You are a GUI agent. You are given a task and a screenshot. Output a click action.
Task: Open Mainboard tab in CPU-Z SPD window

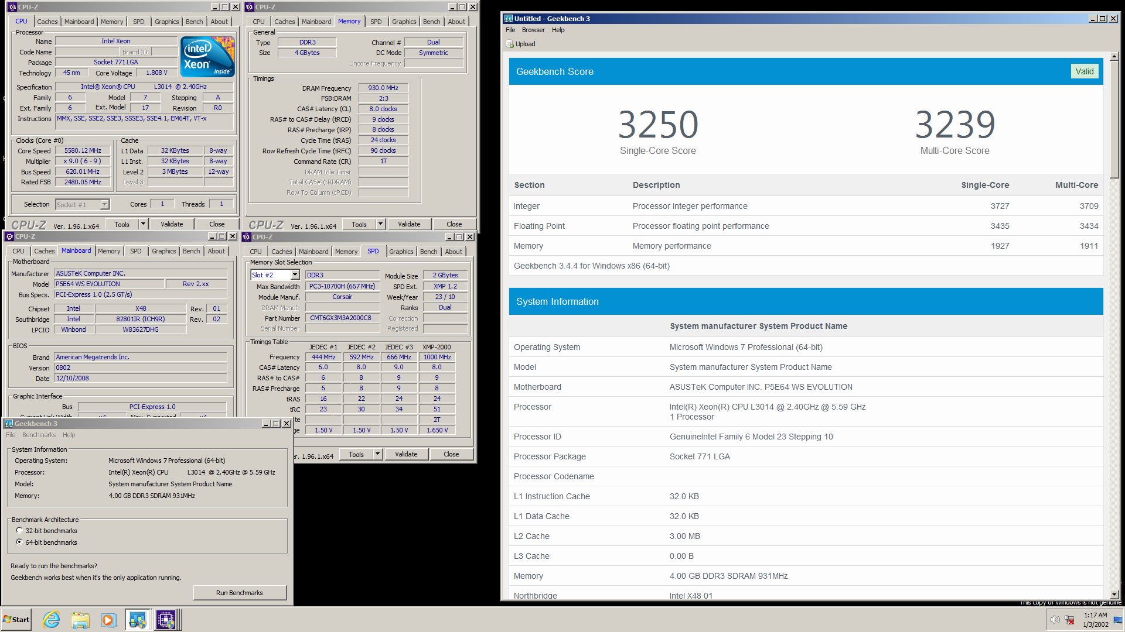point(313,252)
